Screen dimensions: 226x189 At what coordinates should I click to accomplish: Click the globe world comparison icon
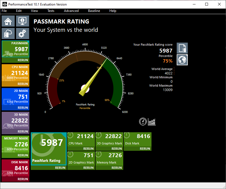182,60
